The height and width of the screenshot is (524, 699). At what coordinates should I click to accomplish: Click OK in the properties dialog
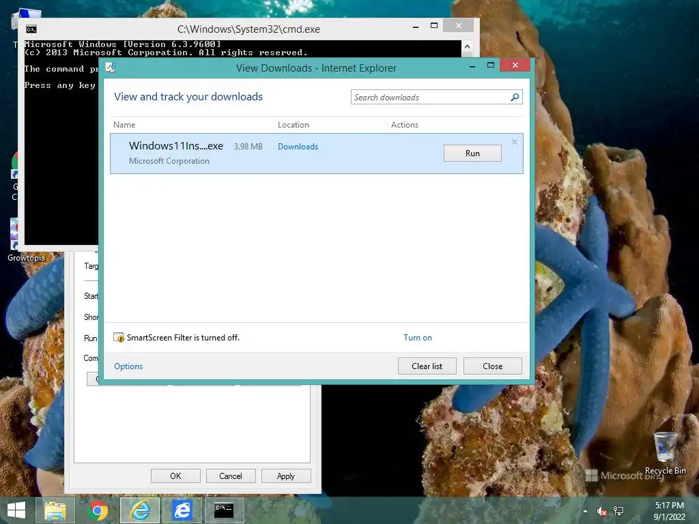point(175,476)
